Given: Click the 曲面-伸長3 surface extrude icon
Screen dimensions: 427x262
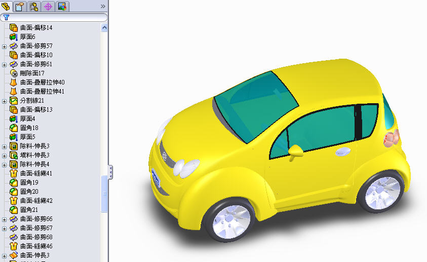Looking at the screenshot, I should point(14,255).
